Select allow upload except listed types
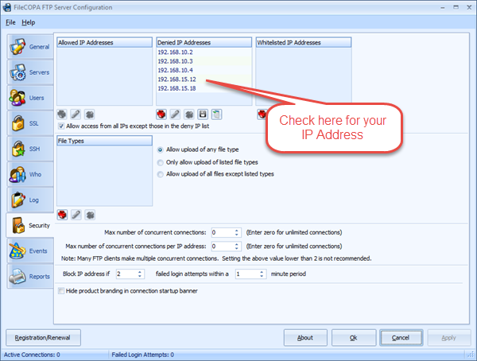Viewport: 477px width, 361px height. [x=161, y=174]
